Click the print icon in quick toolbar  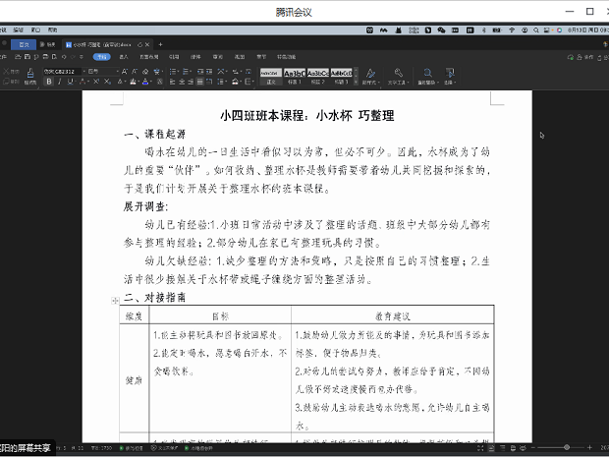pos(45,57)
